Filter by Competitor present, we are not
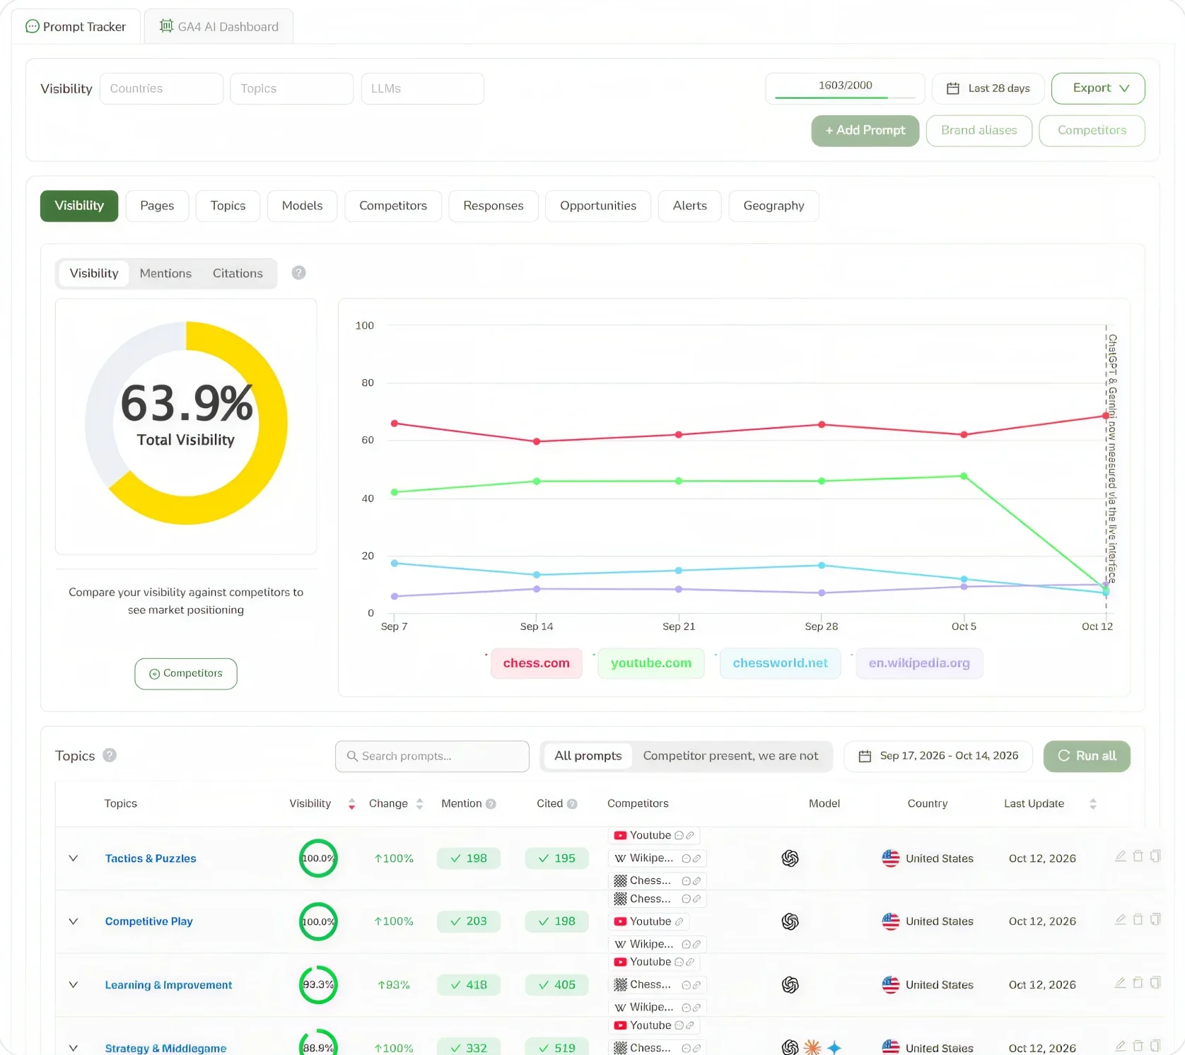The image size is (1185, 1055). tap(730, 756)
